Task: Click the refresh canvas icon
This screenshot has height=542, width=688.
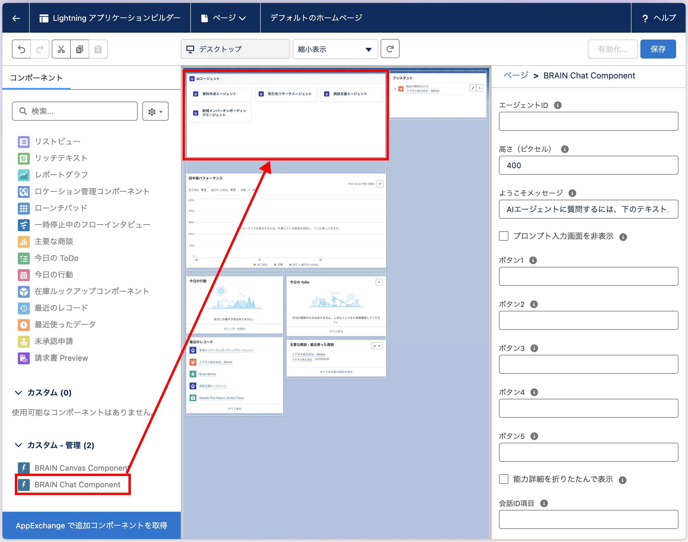Action: (x=389, y=49)
